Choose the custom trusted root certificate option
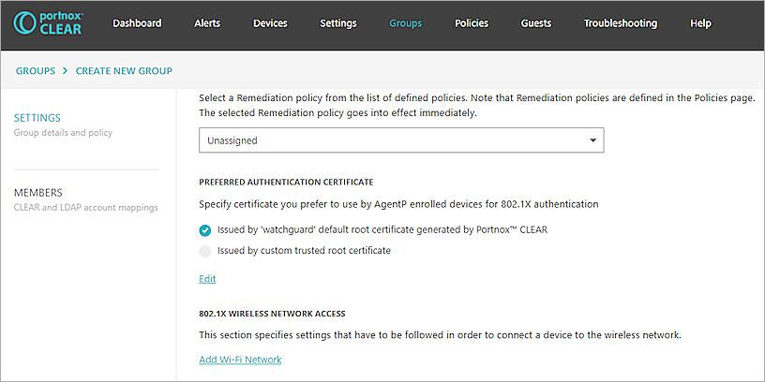Image resolution: width=765 pixels, height=382 pixels. (x=206, y=251)
